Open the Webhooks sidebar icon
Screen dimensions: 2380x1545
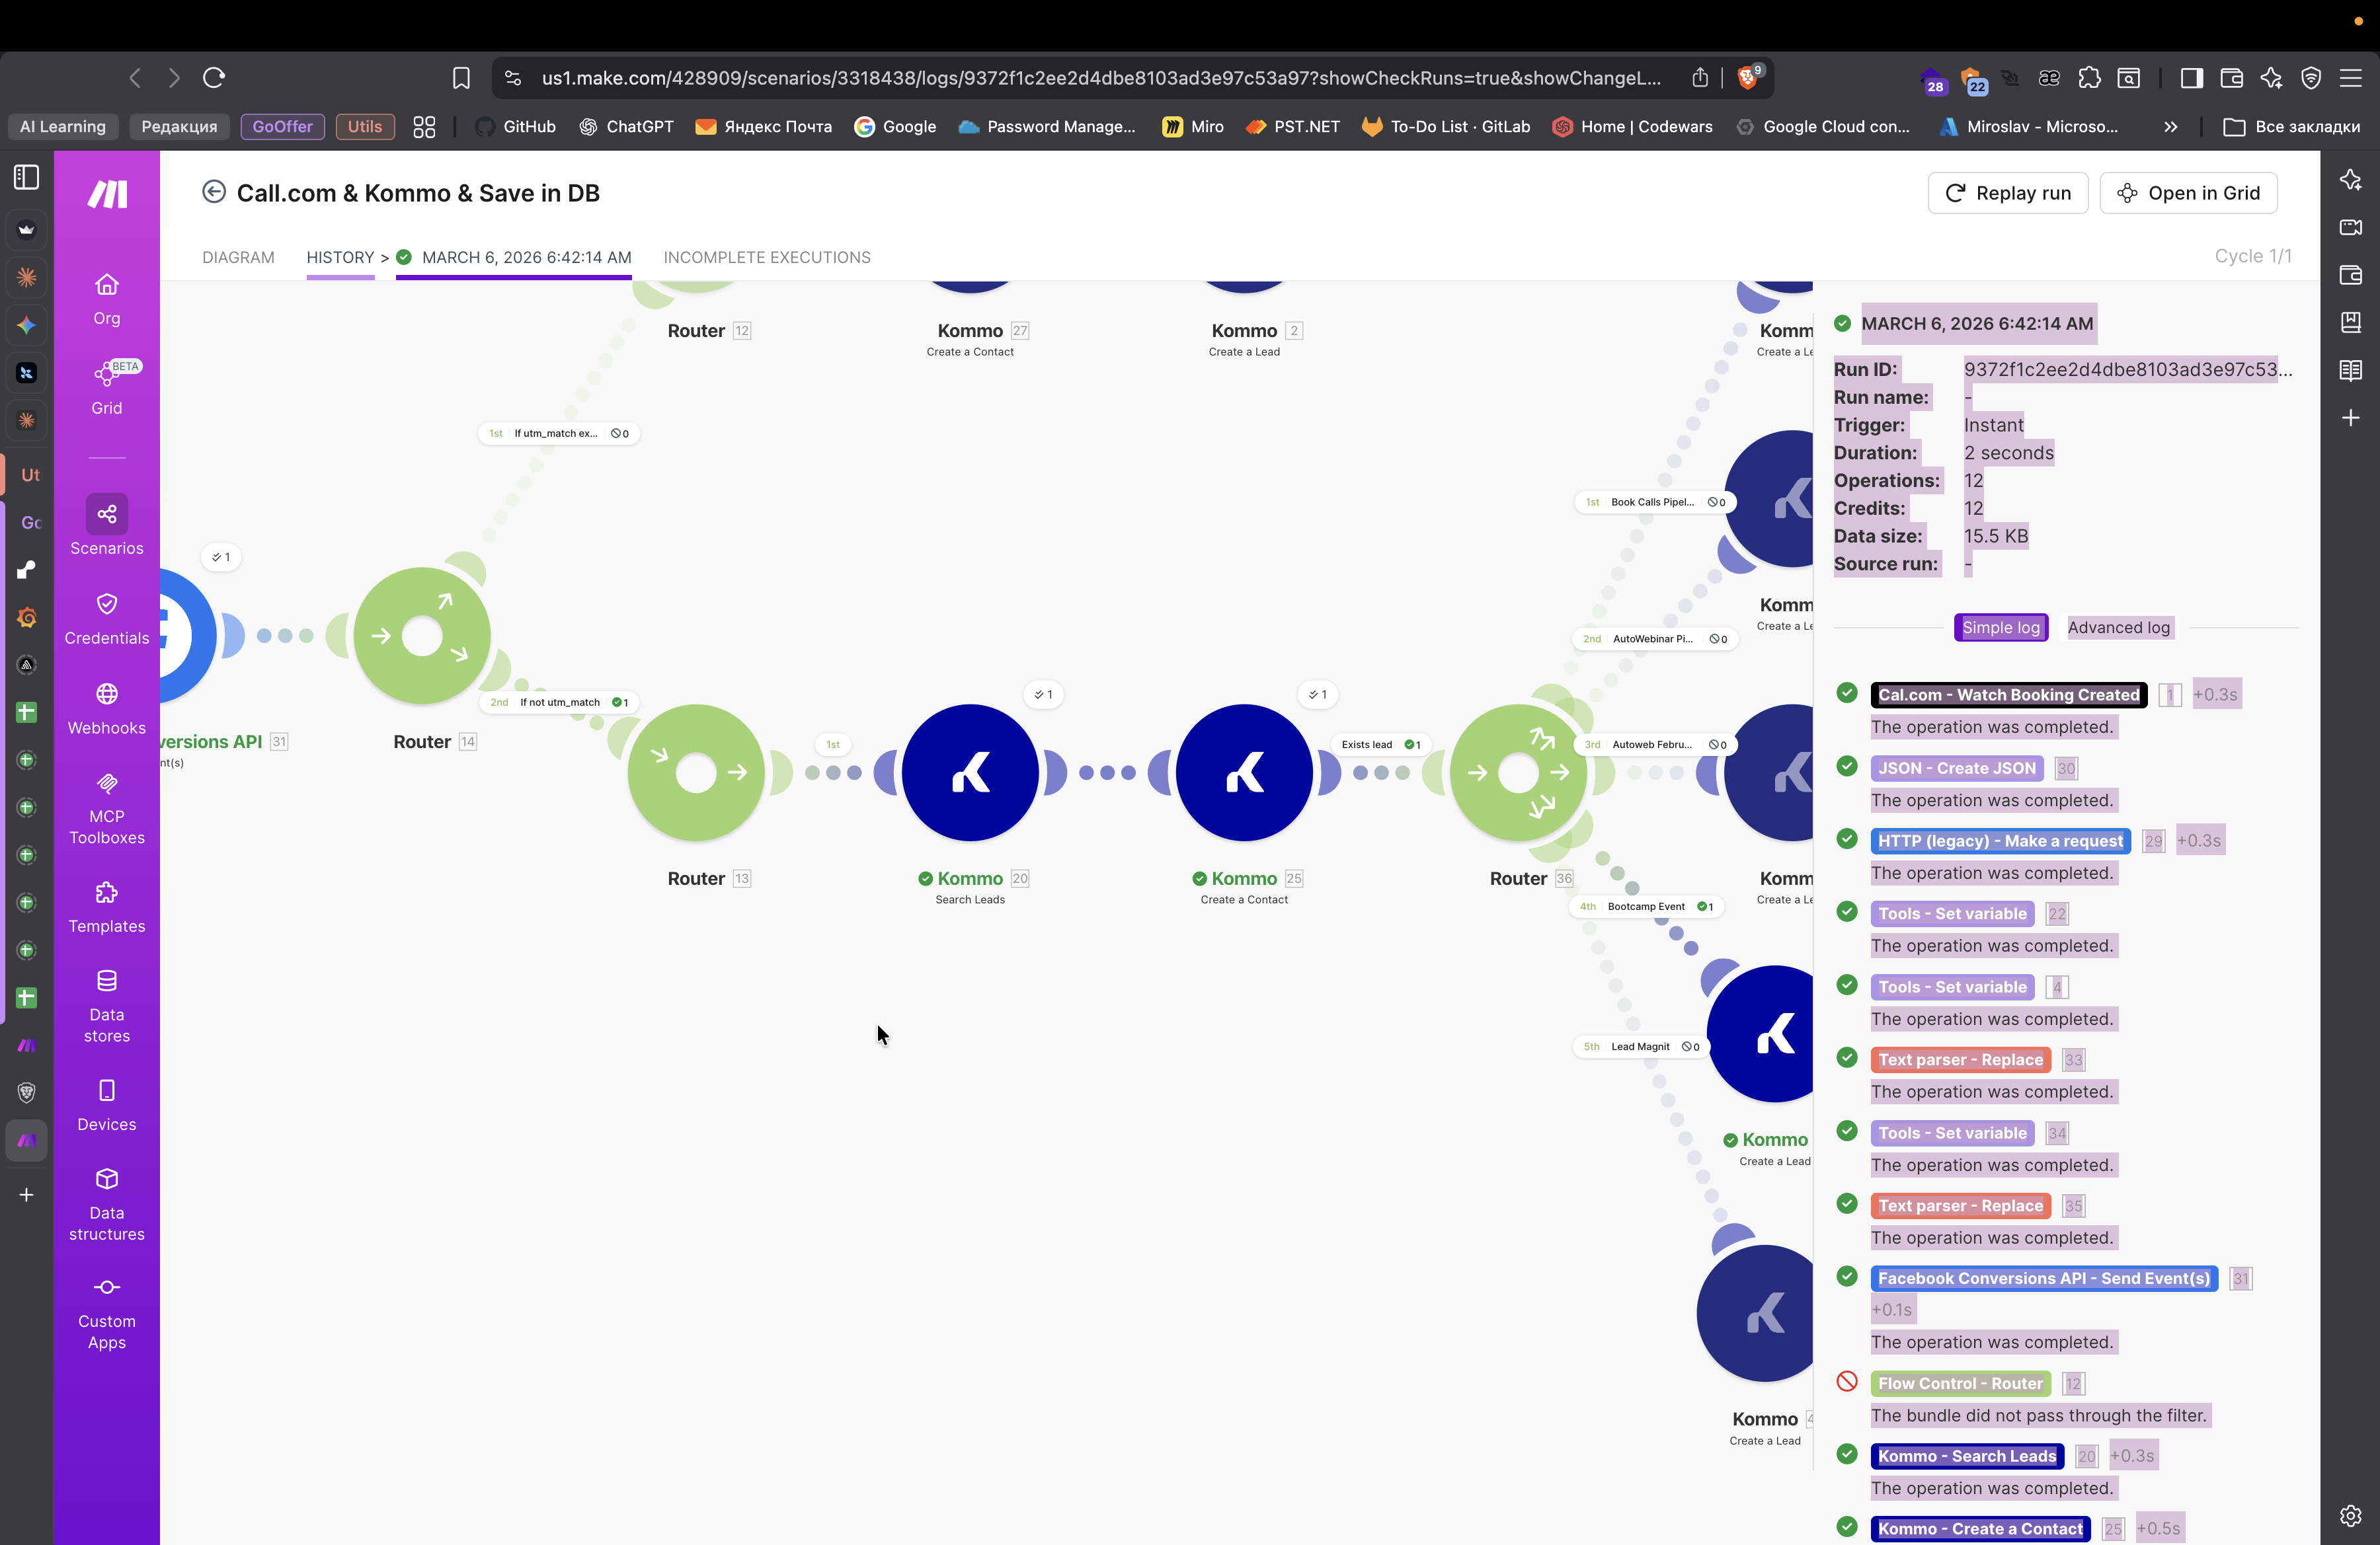click(x=106, y=695)
